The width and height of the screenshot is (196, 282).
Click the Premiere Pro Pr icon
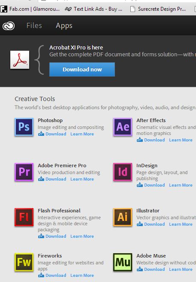[x=24, y=172]
